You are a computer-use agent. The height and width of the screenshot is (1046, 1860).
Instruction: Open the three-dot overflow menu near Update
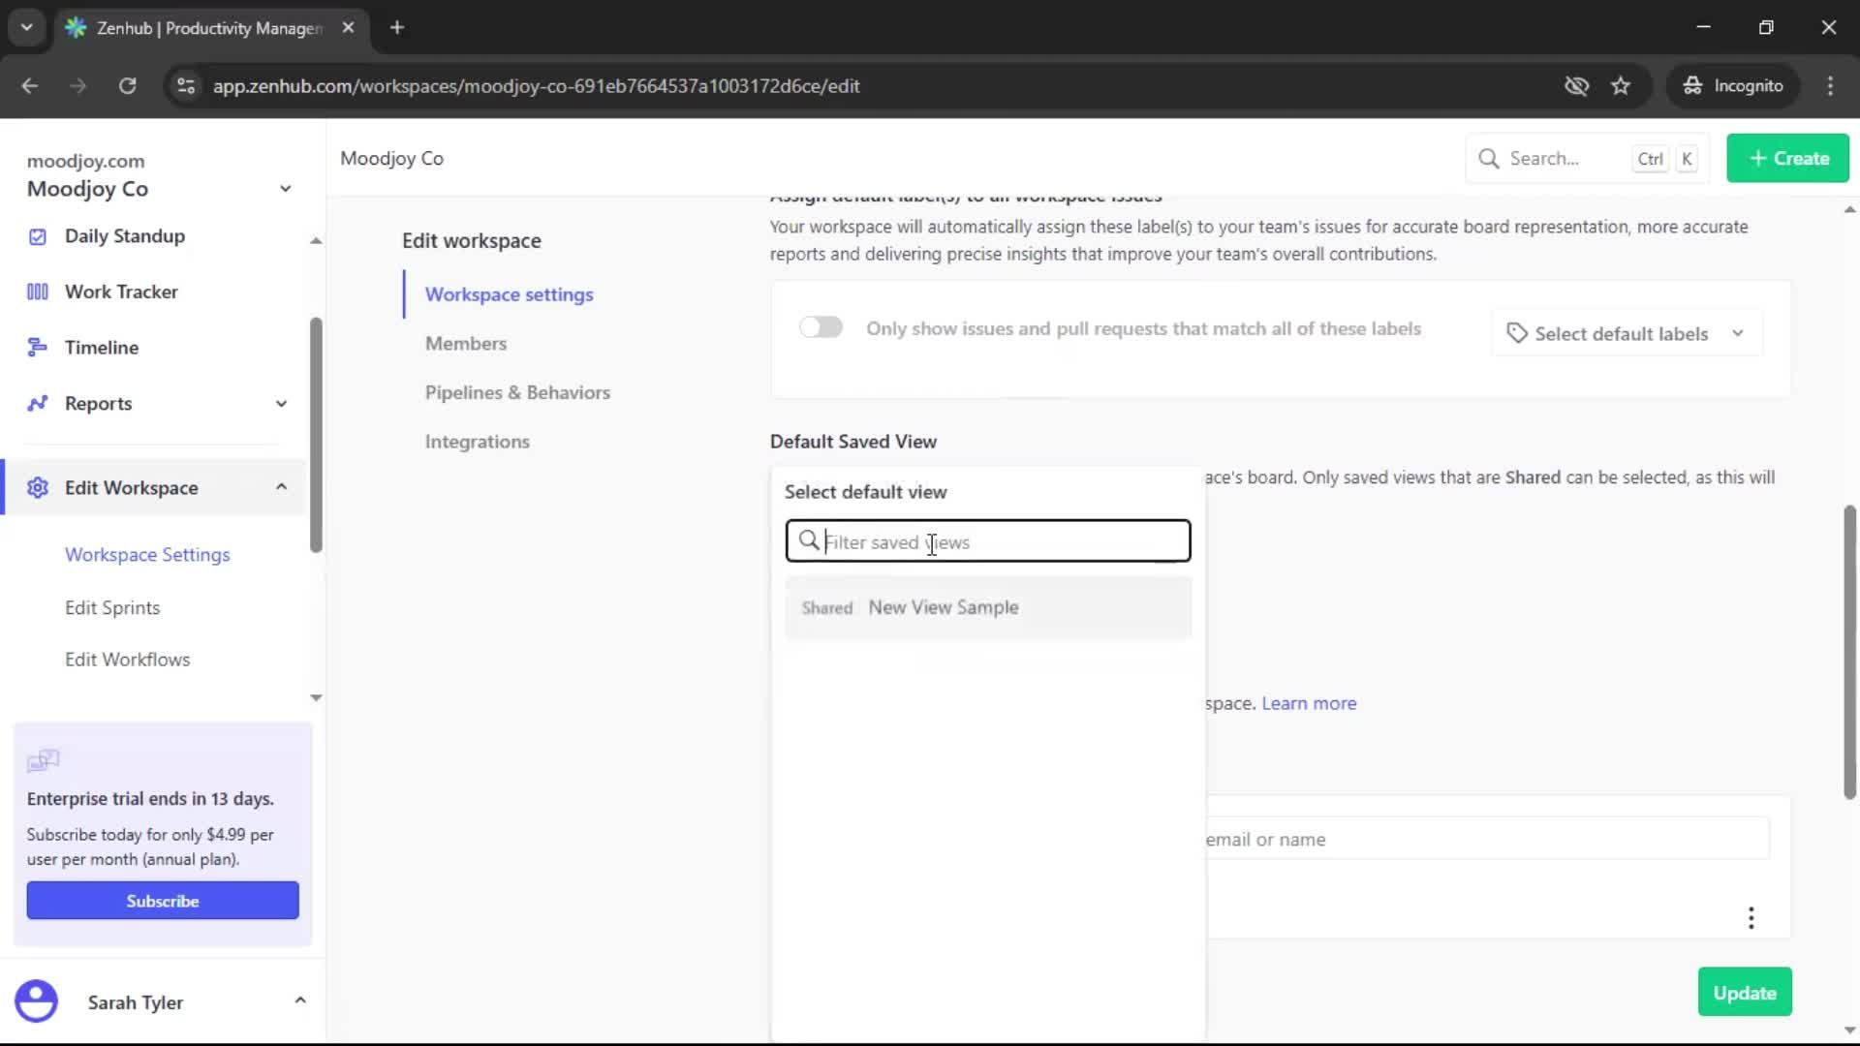(1751, 917)
